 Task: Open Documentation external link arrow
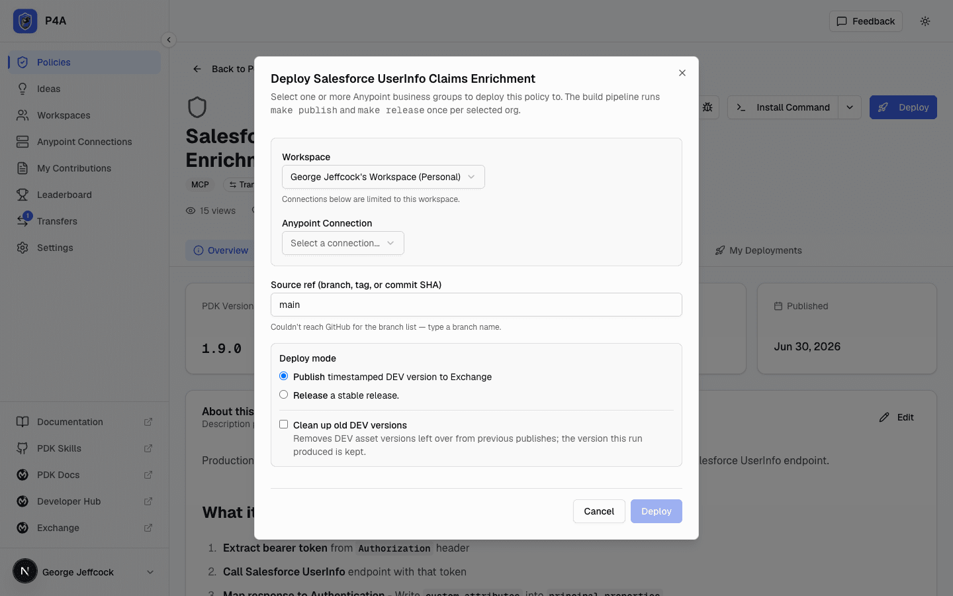pos(148,422)
